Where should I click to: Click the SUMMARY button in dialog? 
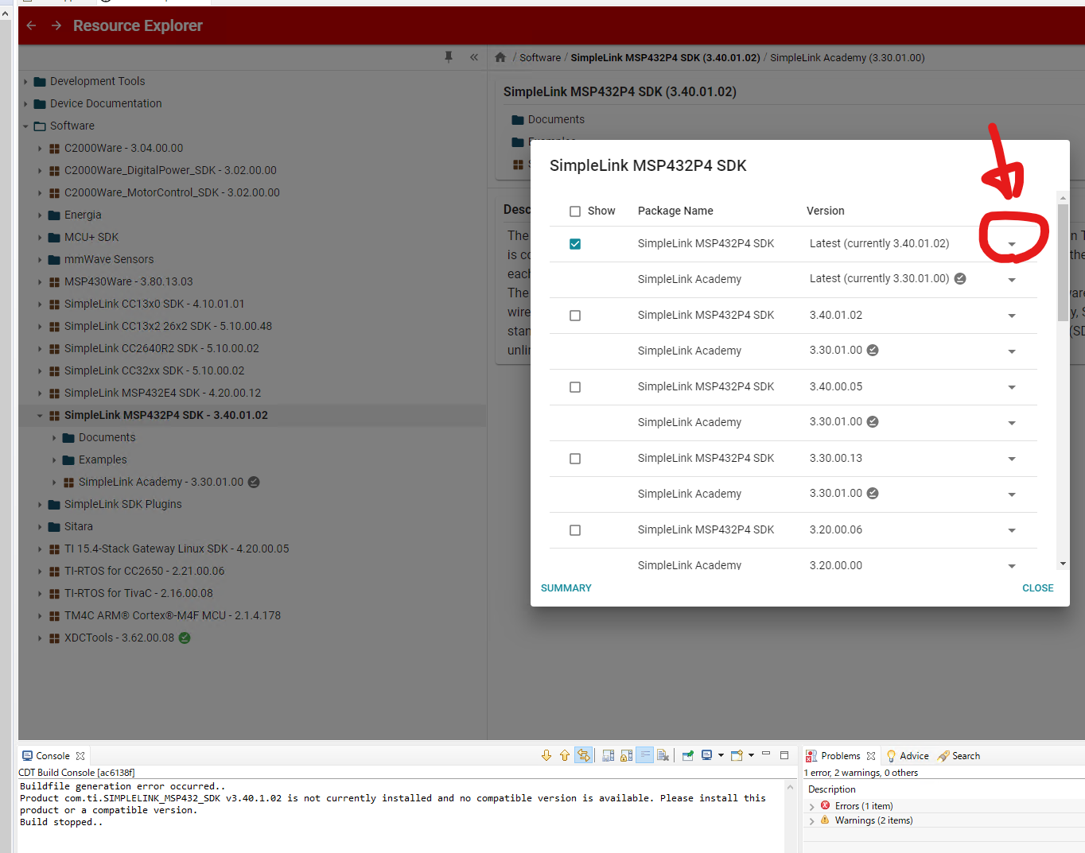[x=566, y=587]
